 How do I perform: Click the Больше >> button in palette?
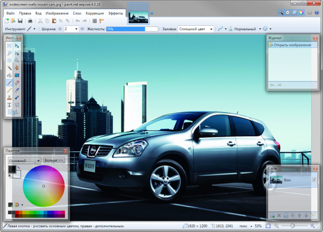[x=54, y=160]
